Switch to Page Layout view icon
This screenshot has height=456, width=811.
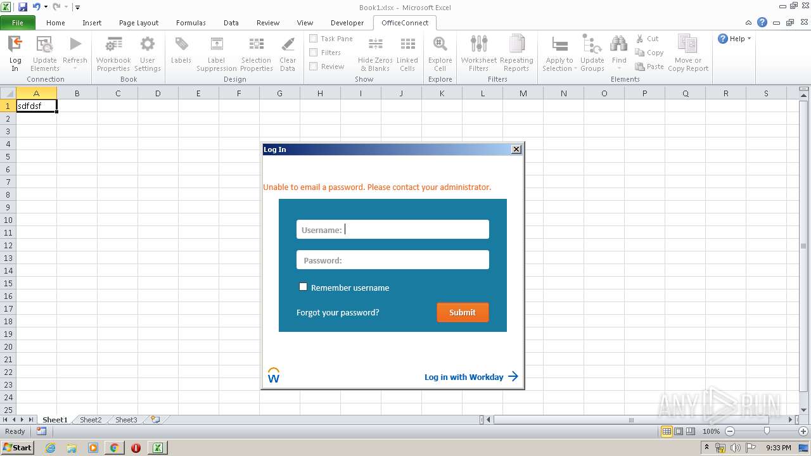click(679, 431)
